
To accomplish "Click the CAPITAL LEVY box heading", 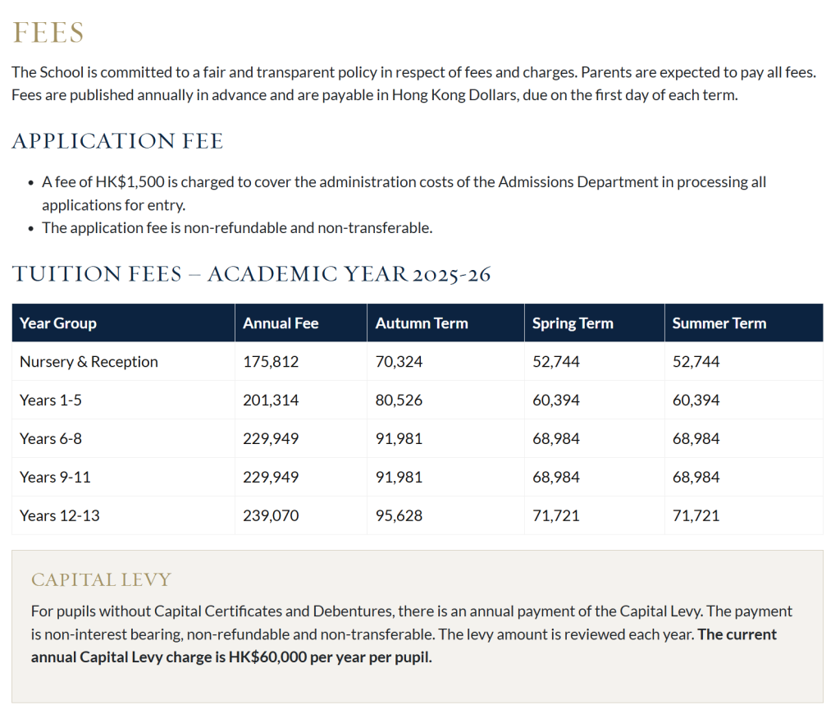I will point(101,580).
